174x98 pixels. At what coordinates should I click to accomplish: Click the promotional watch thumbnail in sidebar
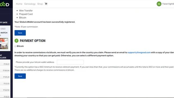tap(4, 44)
